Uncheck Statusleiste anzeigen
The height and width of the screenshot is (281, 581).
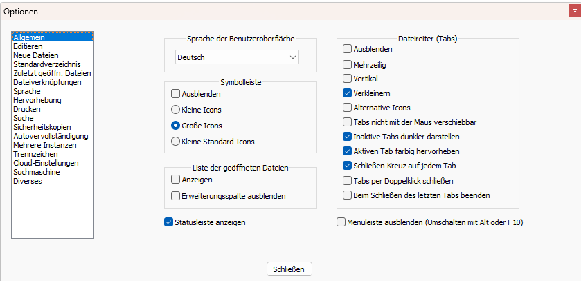(x=169, y=222)
